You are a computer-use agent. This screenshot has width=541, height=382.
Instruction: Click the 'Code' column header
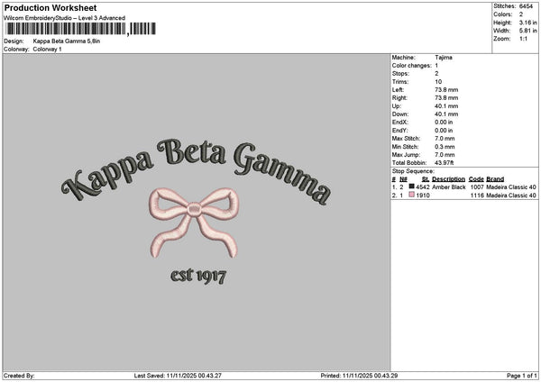pyautogui.click(x=476, y=179)
